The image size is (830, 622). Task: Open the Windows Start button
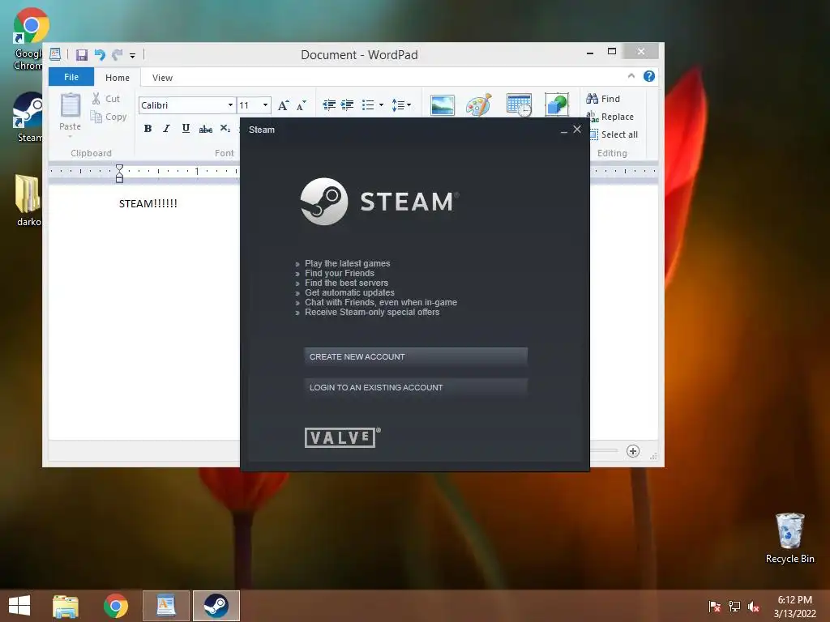pyautogui.click(x=19, y=606)
